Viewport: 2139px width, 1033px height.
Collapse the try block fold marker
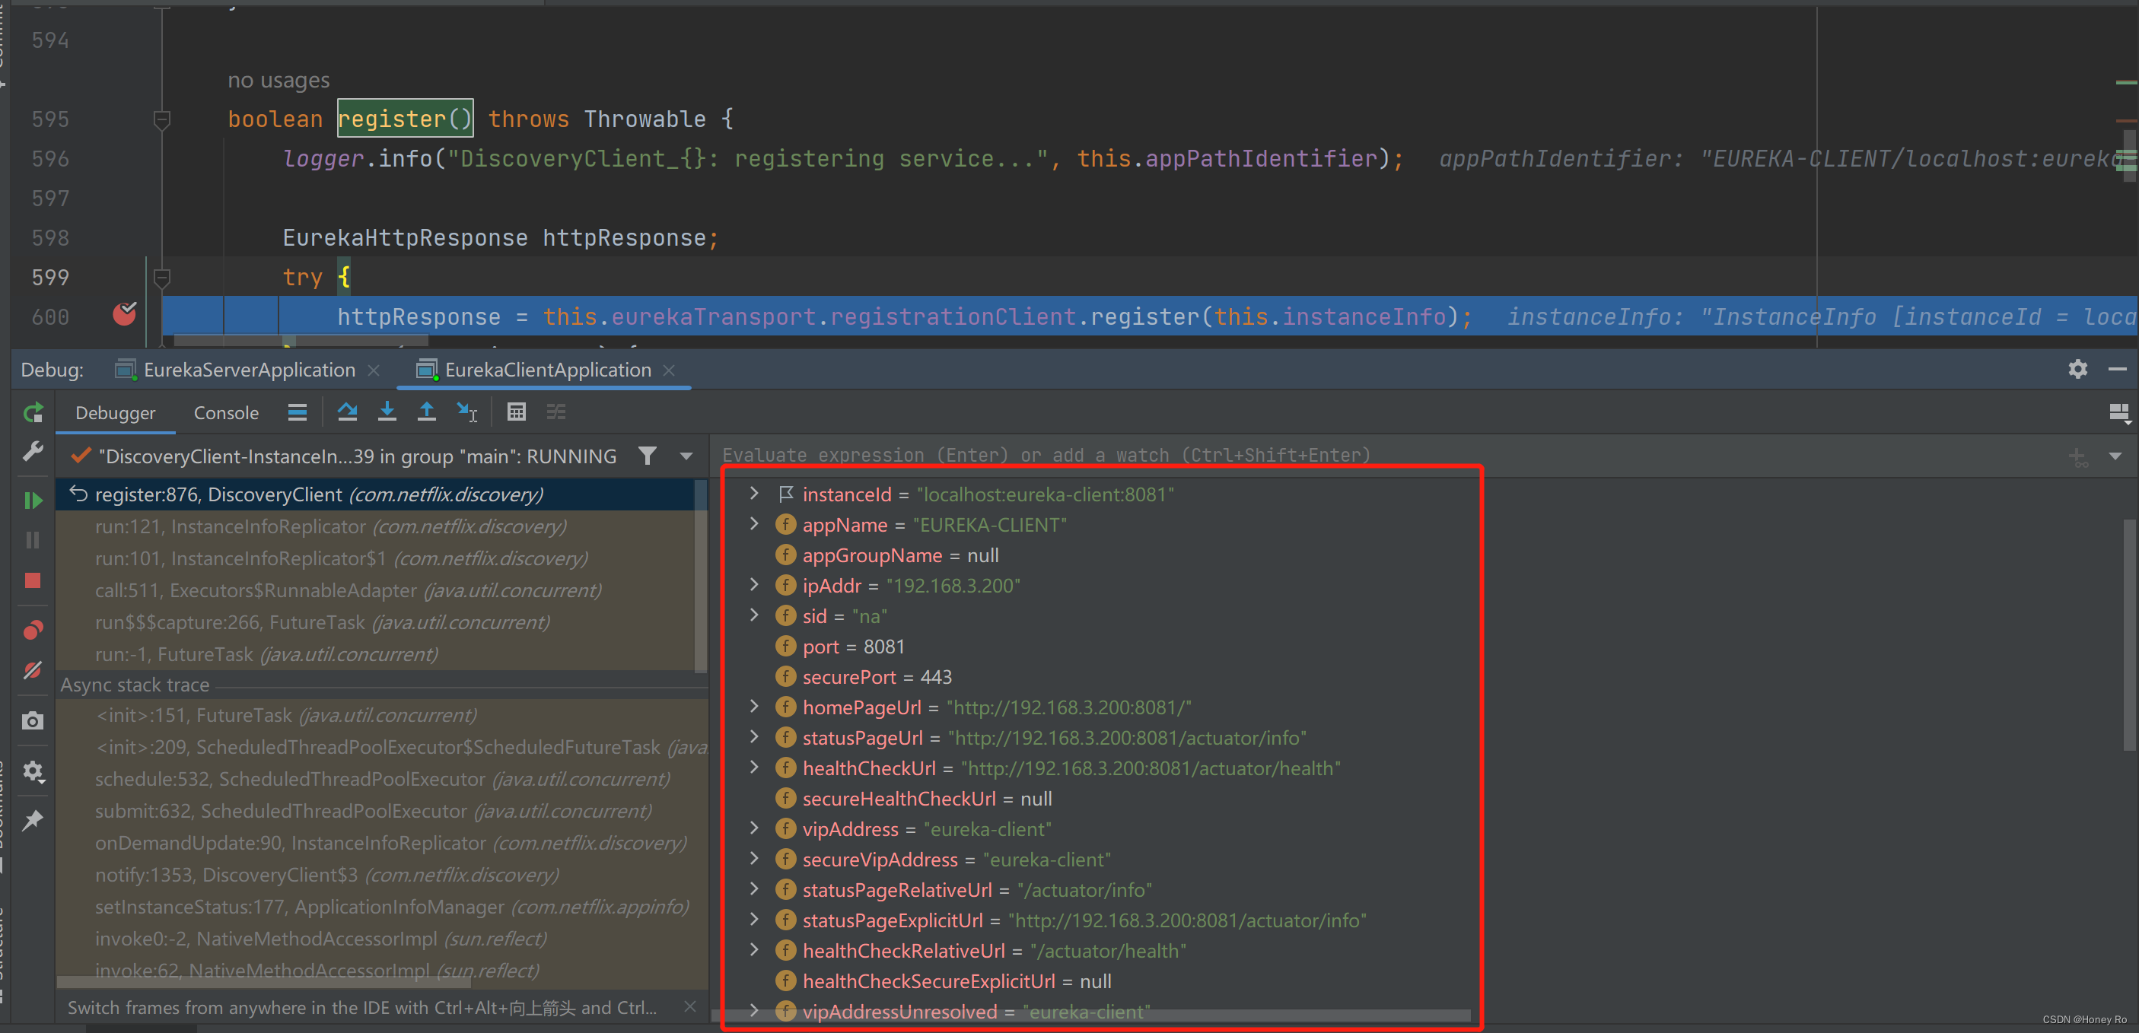point(163,278)
